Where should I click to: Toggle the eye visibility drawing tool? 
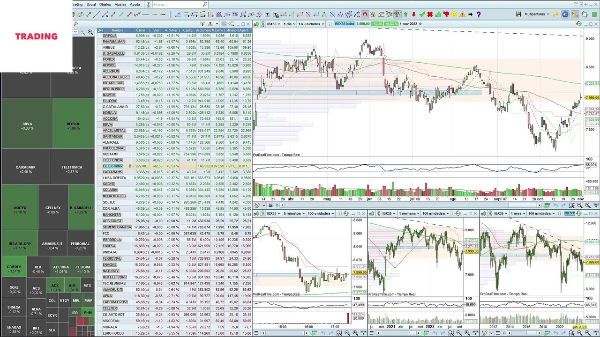pos(397,15)
